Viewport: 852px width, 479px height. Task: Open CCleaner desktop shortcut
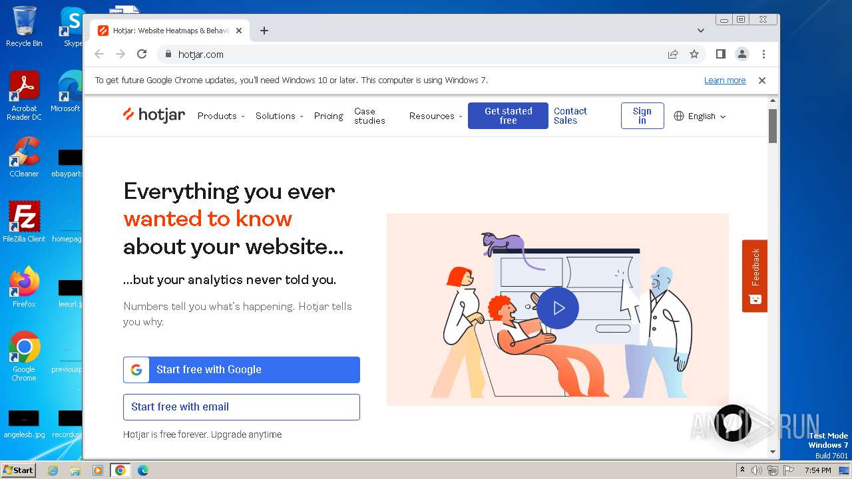24,157
